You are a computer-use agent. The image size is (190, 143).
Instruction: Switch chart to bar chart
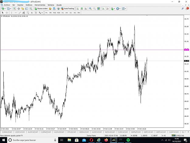(78, 9)
